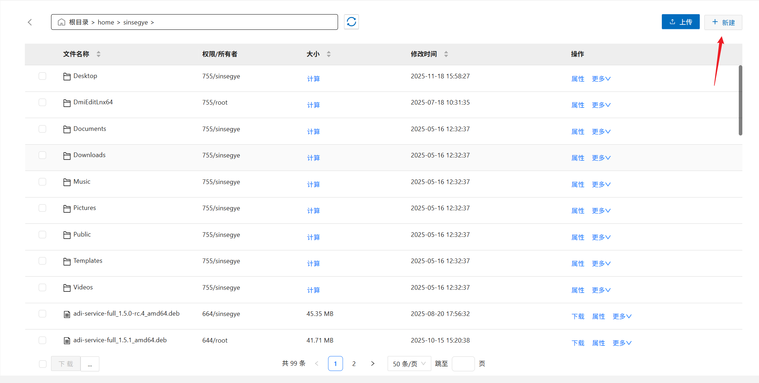Click the jump-to-page input field
The width and height of the screenshot is (759, 383).
(463, 364)
